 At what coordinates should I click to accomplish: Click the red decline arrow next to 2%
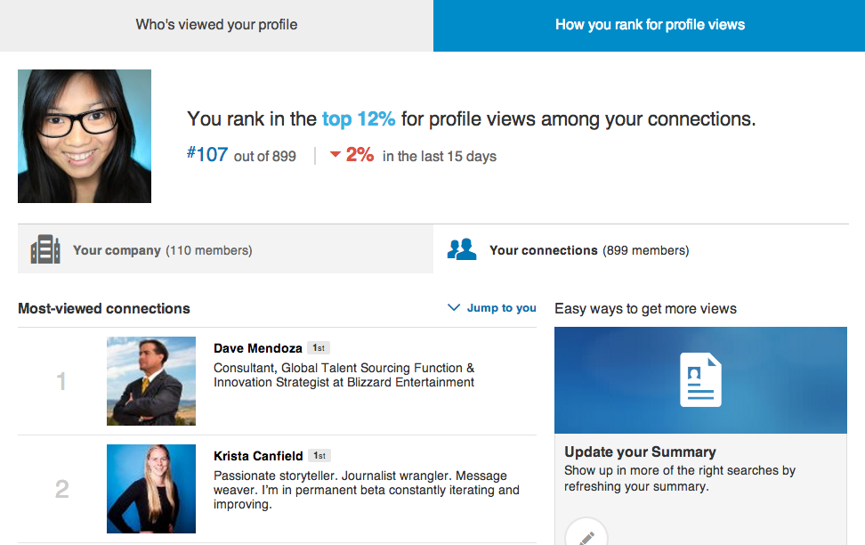pos(332,154)
